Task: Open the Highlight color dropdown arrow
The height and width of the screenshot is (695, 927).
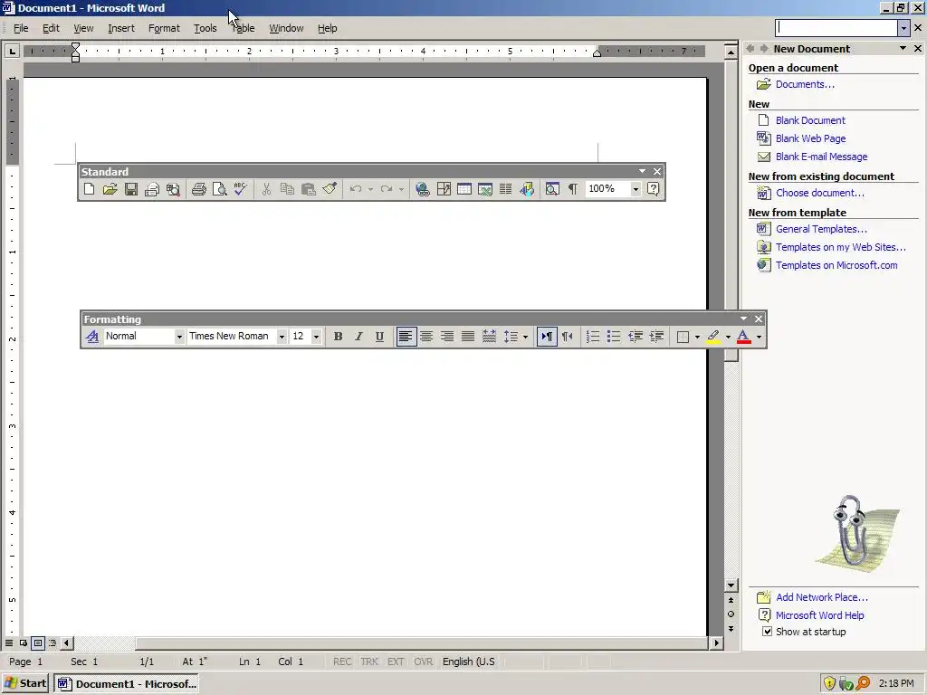Action: [728, 337]
